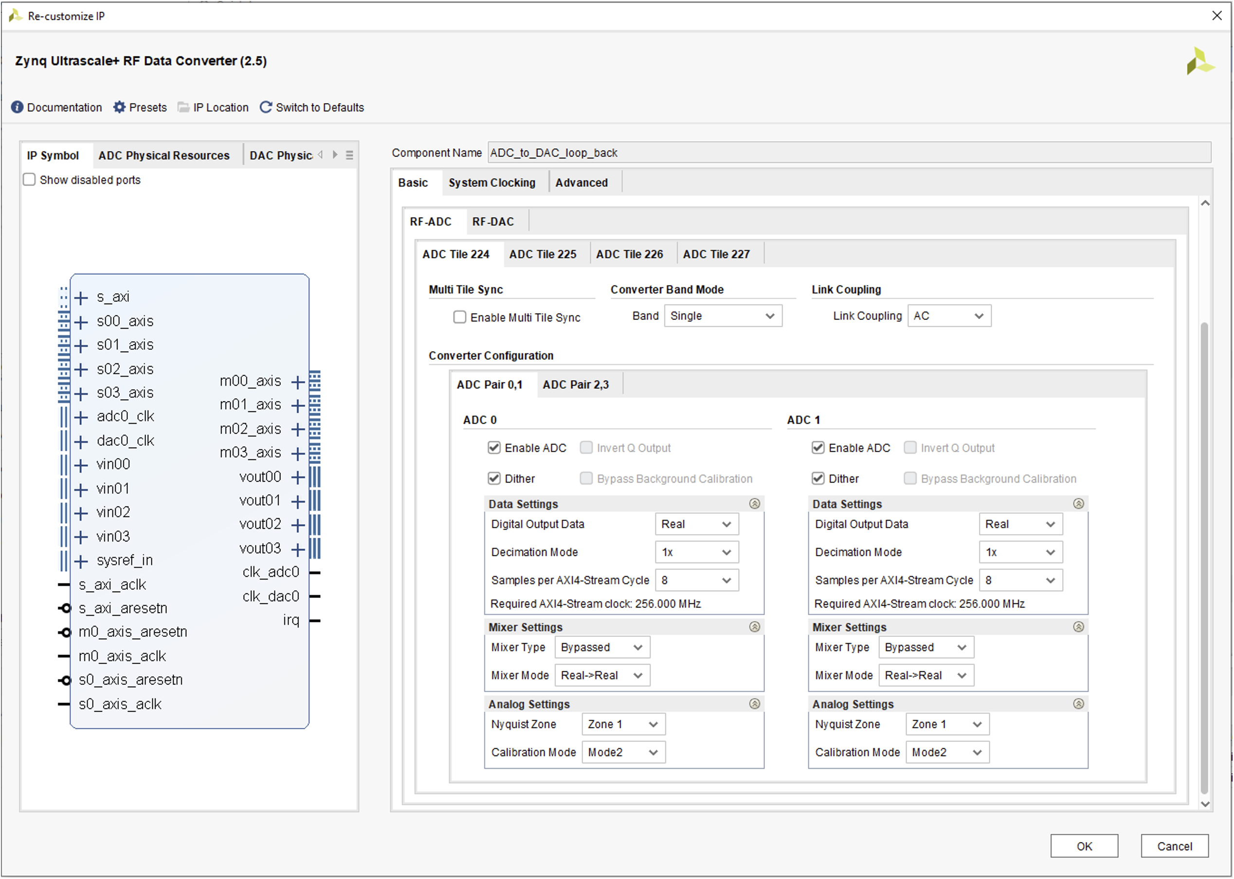Select ADC Tile 227 tab

pos(716,254)
